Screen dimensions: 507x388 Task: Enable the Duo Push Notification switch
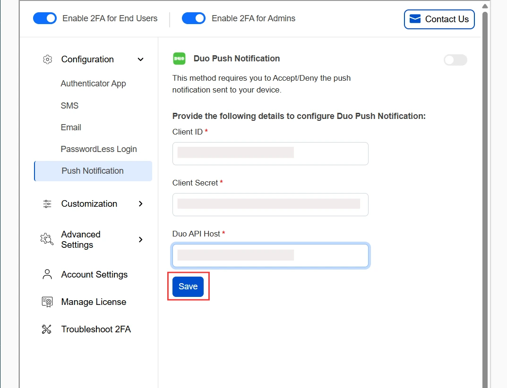click(455, 60)
